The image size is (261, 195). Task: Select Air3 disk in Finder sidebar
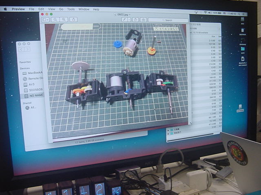point(29,84)
